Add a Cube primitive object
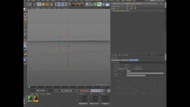Image resolution: width=190 pixels, height=107 pixels. click(87, 4)
